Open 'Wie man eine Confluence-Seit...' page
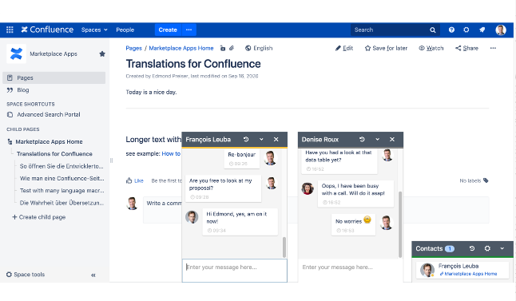Screen dimensions: 516x301 62,178
